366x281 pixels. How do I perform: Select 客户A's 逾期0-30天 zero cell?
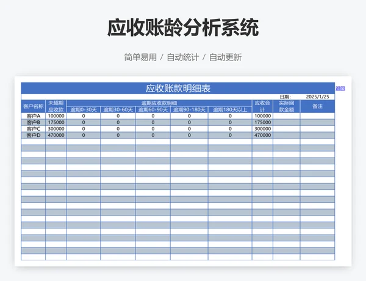point(84,116)
